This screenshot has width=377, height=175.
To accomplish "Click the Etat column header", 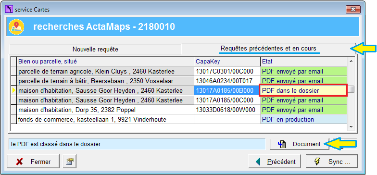I will click(x=303, y=62).
